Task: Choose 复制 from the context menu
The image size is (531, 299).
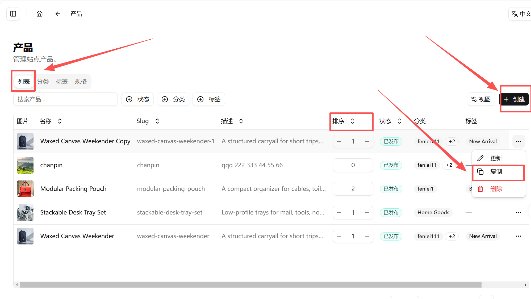Action: [499, 172]
